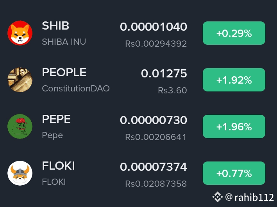The height and width of the screenshot is (207, 277).
Task: Click the @rahib112 username watermark
Action: [x=249, y=197]
